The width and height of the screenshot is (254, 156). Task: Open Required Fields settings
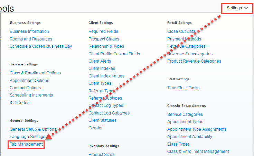[x=104, y=31]
